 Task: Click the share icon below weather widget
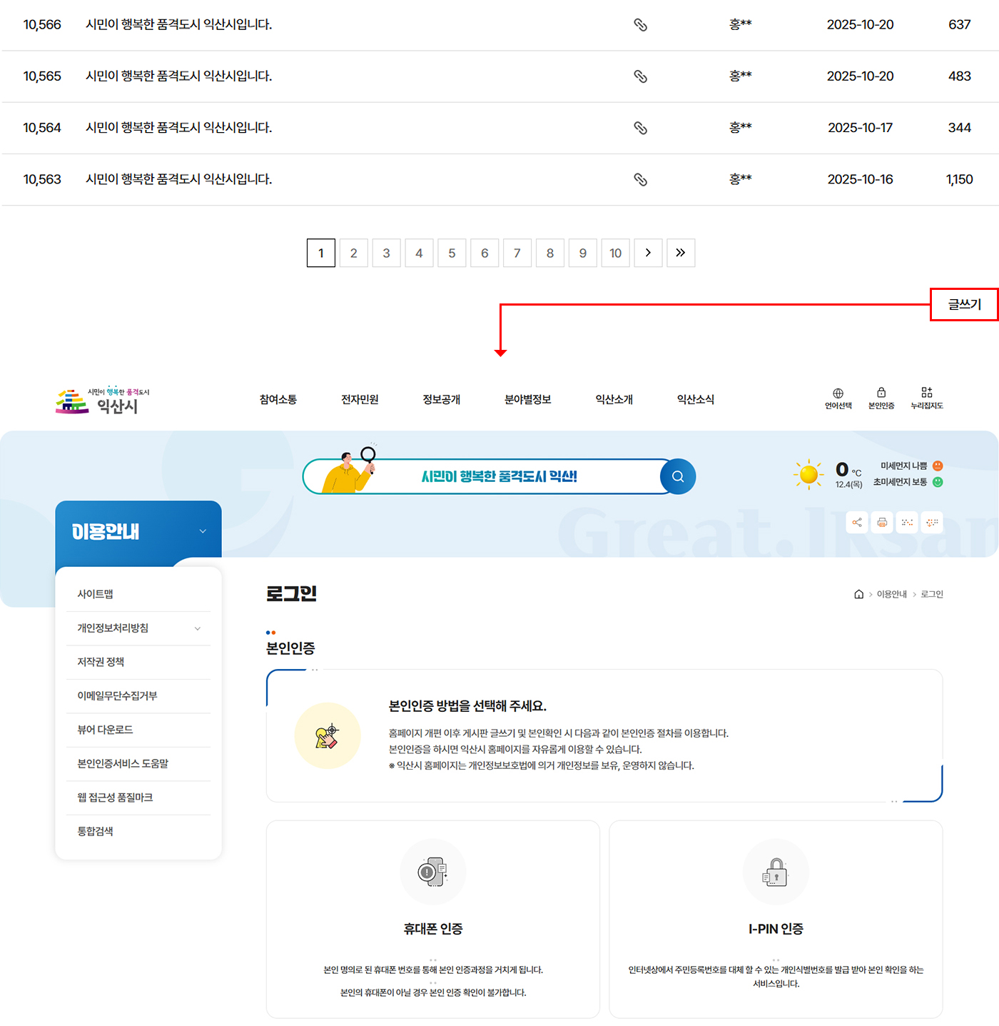857,522
